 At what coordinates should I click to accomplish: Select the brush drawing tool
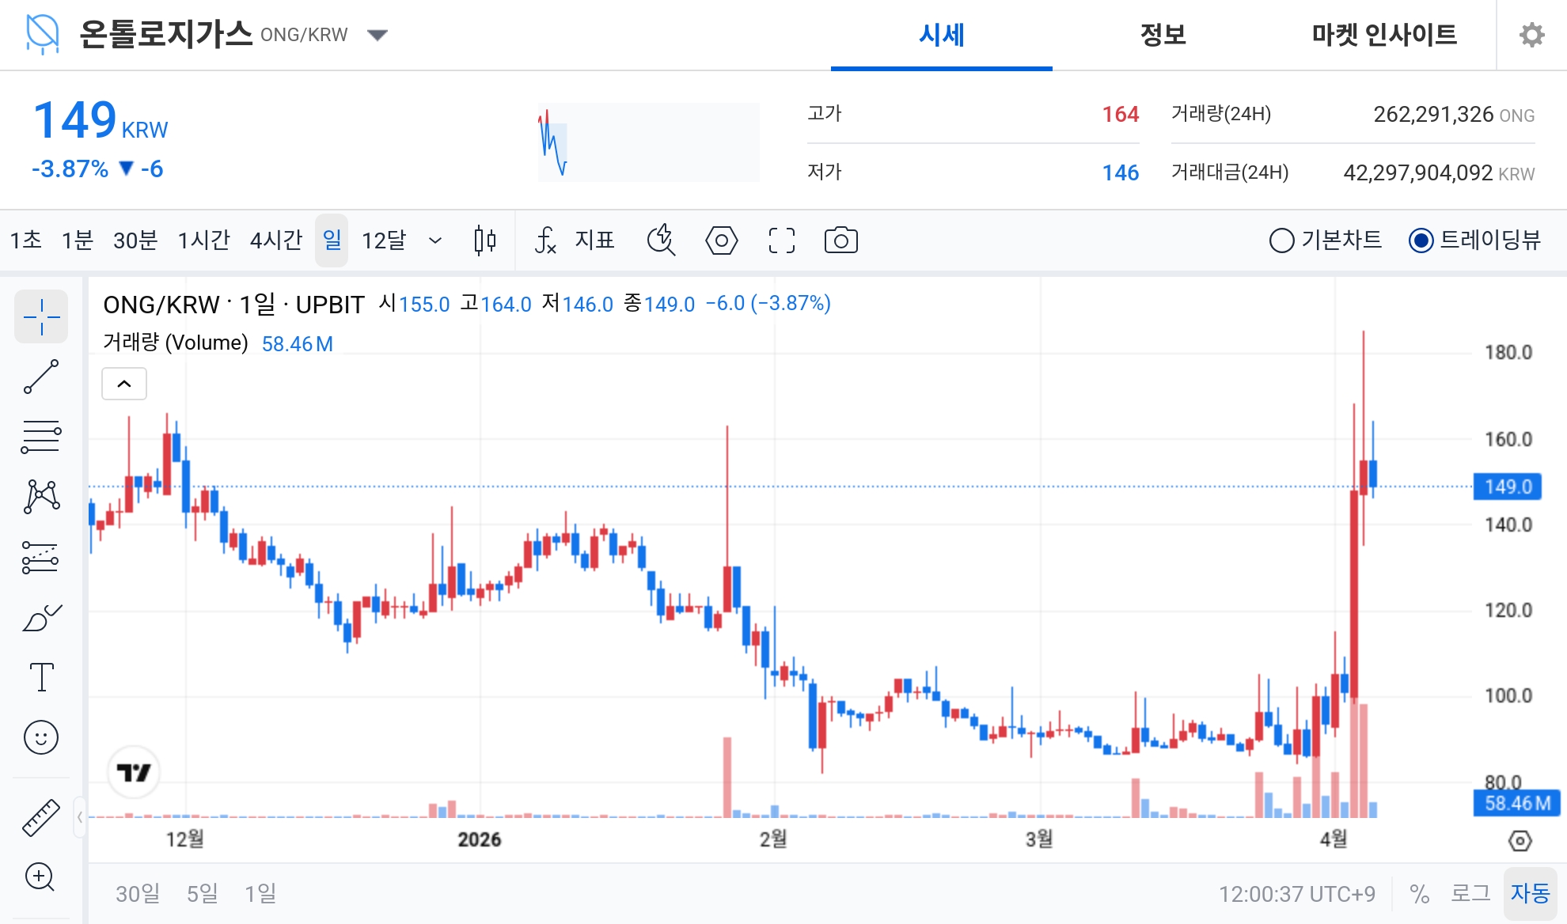coord(41,616)
